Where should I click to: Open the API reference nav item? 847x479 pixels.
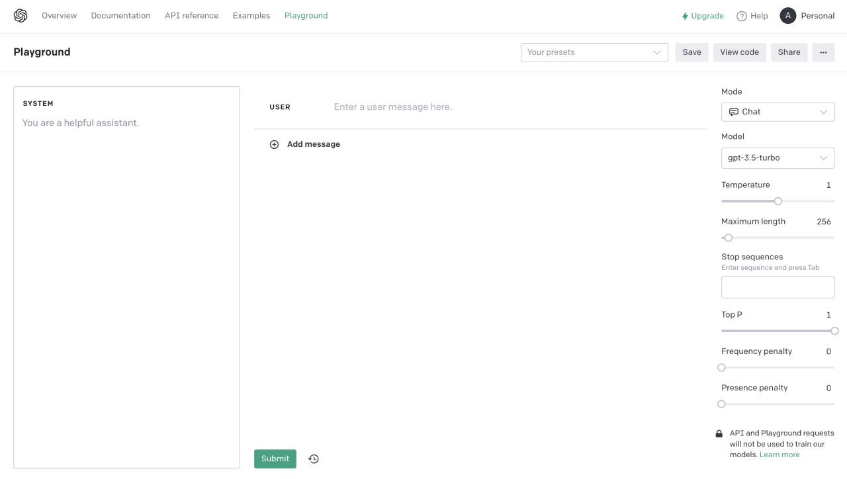tap(191, 16)
